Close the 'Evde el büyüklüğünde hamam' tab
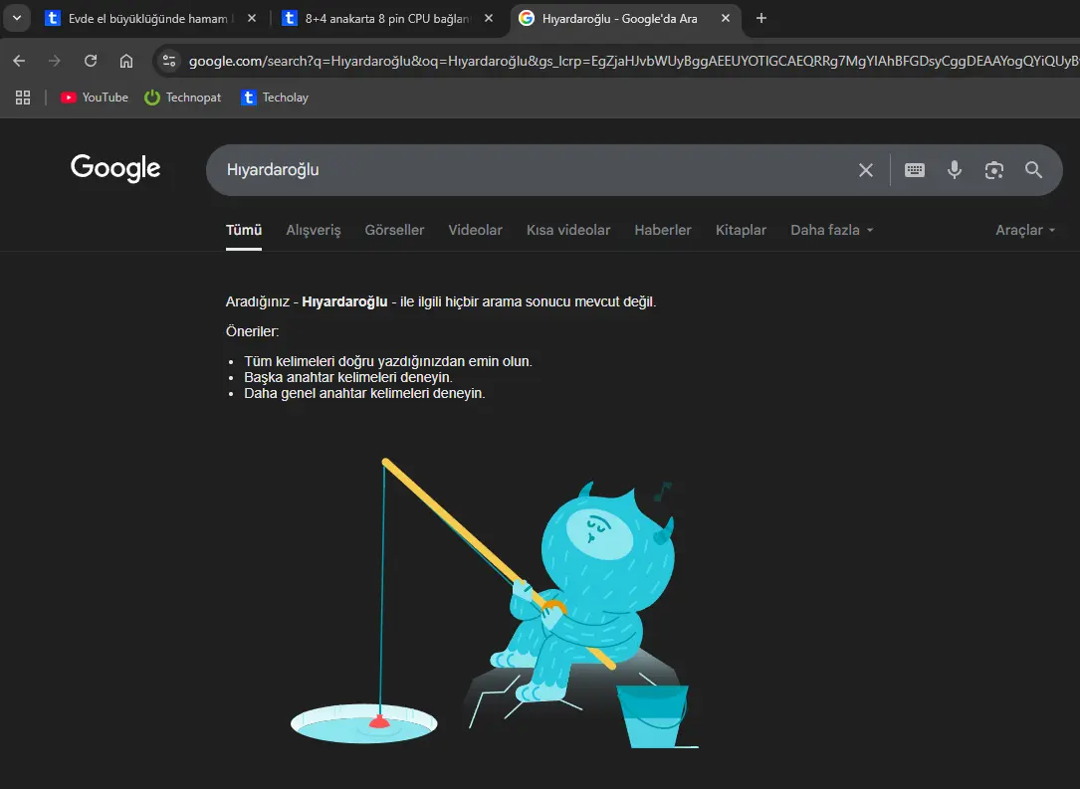 pos(252,19)
